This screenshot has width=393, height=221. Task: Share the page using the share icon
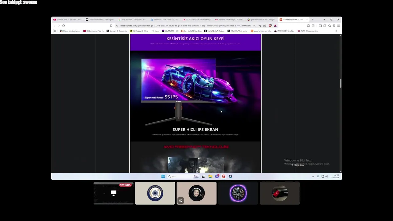point(264,26)
